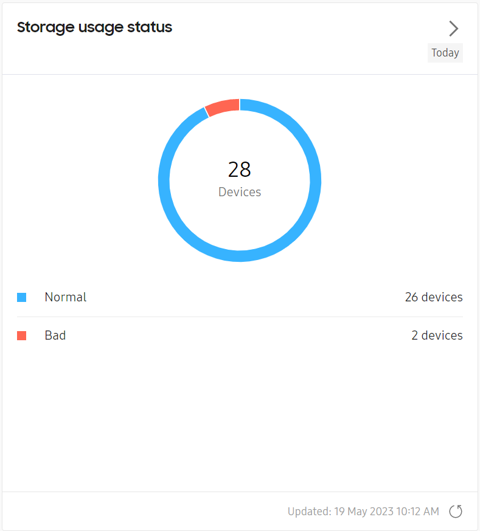
Task: Click the blue Normal legend swatch
Action: 22,297
